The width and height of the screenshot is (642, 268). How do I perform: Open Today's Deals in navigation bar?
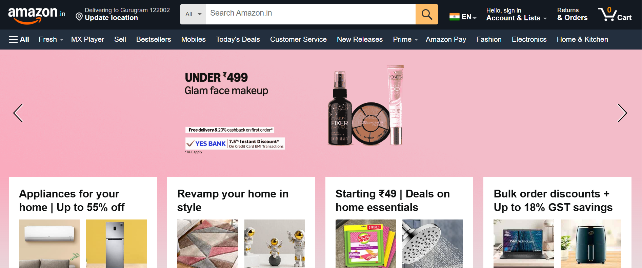tap(238, 39)
